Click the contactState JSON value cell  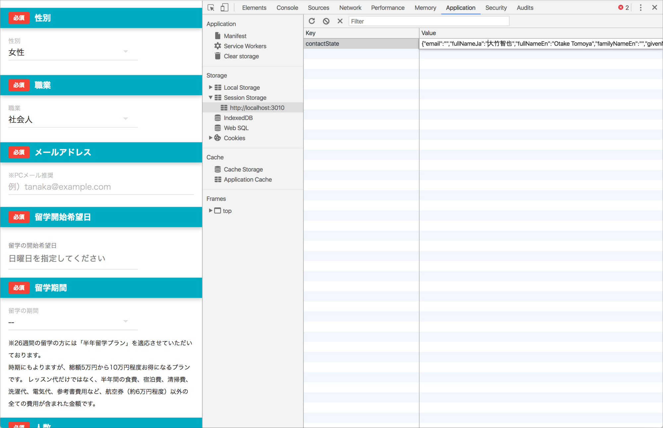click(541, 43)
